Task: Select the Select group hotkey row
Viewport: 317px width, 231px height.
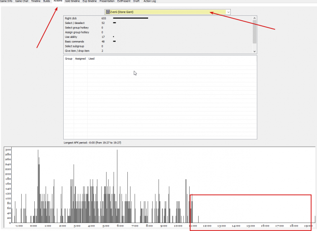Action: pyautogui.click(x=158, y=28)
